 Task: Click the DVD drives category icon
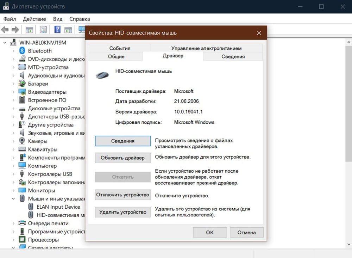pos(22,59)
